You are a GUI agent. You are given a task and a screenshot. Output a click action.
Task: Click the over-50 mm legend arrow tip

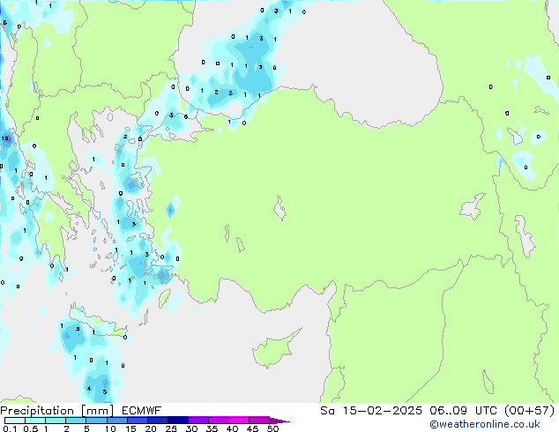click(279, 421)
